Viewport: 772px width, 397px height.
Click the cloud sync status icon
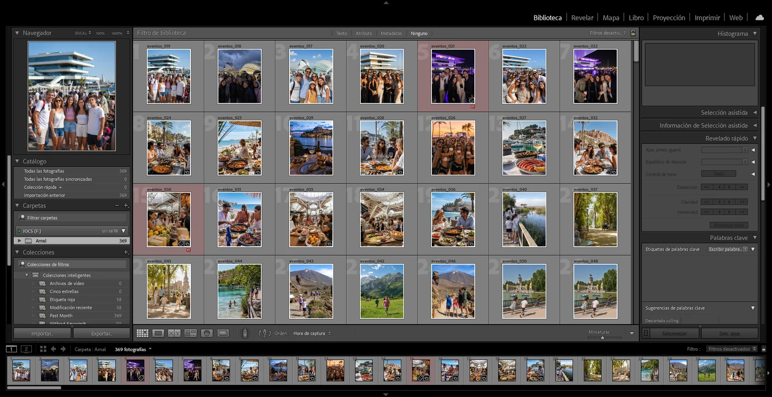[x=759, y=17]
